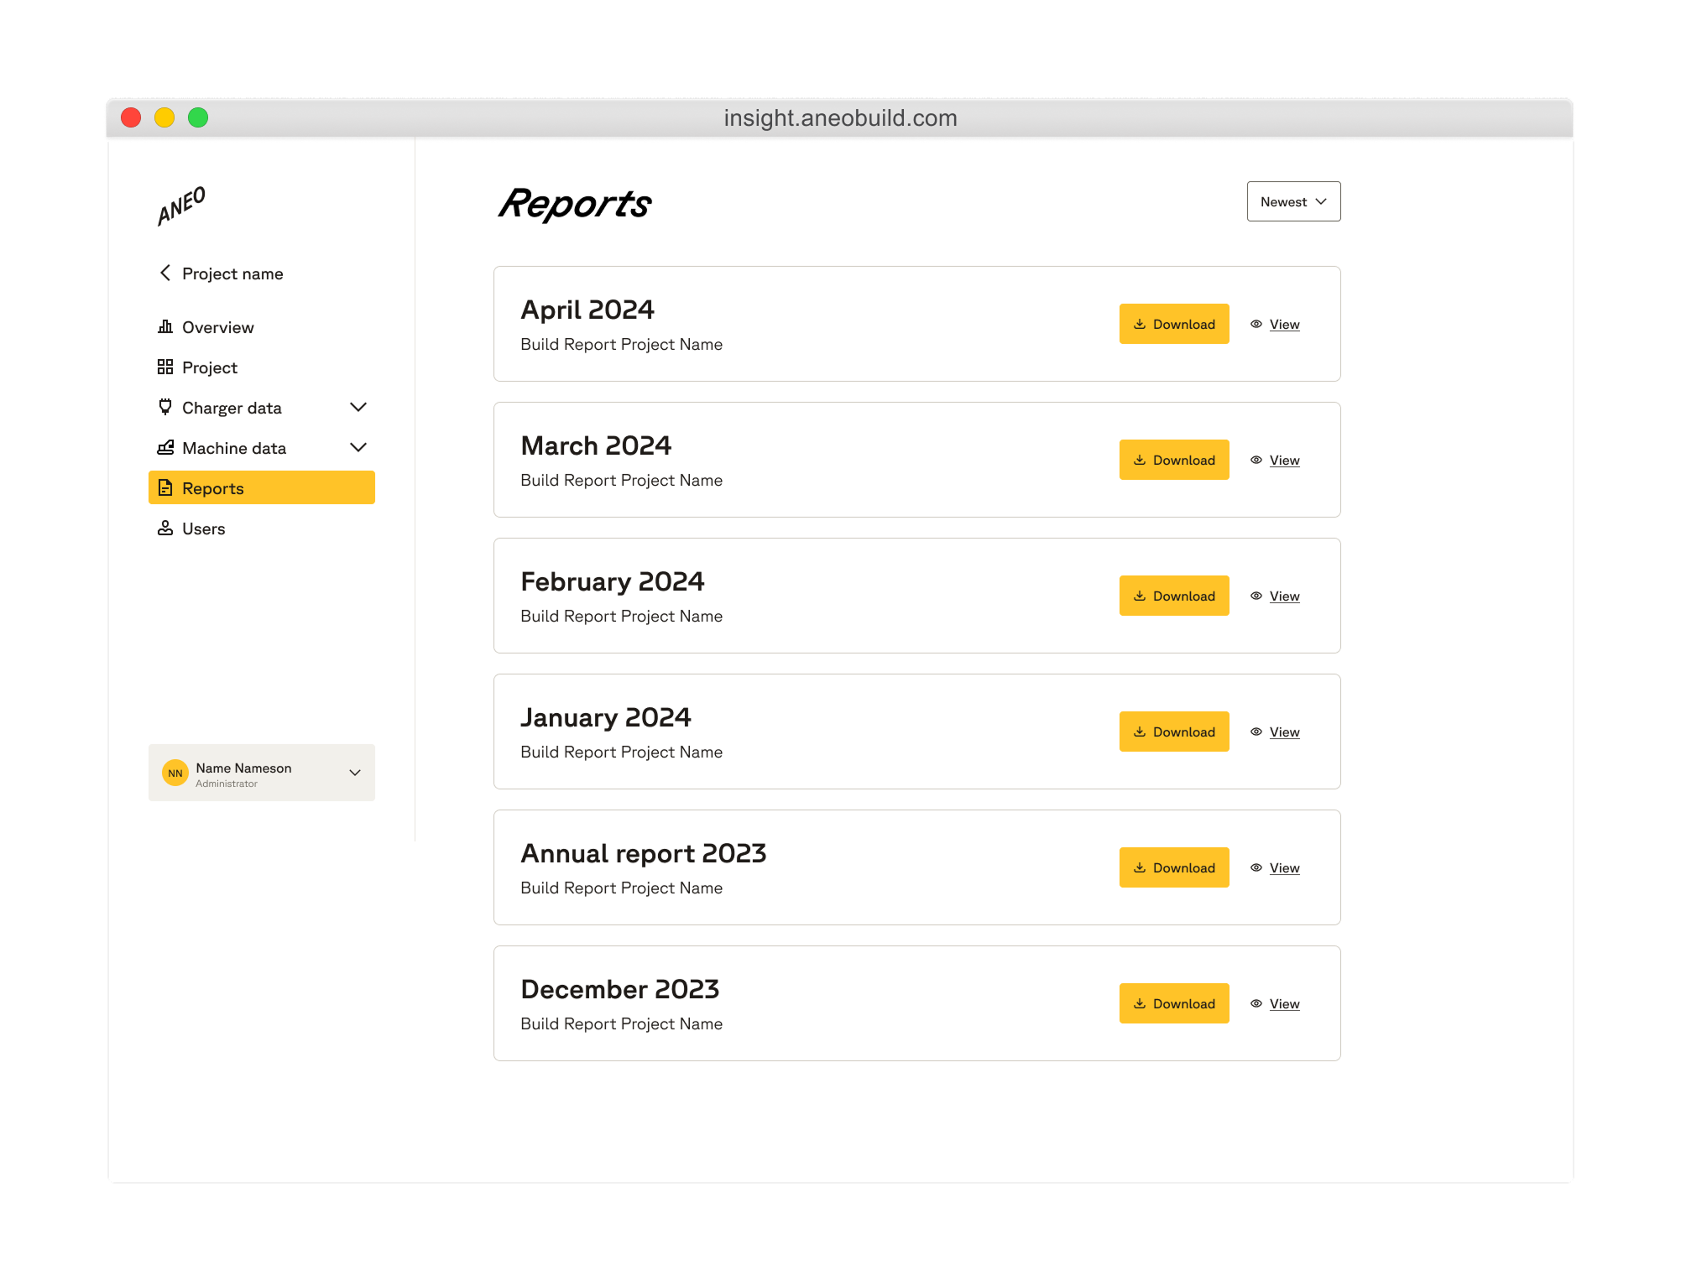Click the Charger data plug icon
1681x1281 pixels.
click(x=165, y=407)
